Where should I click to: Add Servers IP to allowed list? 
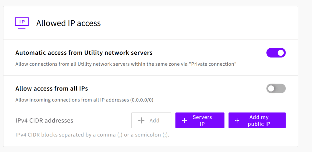(x=200, y=120)
